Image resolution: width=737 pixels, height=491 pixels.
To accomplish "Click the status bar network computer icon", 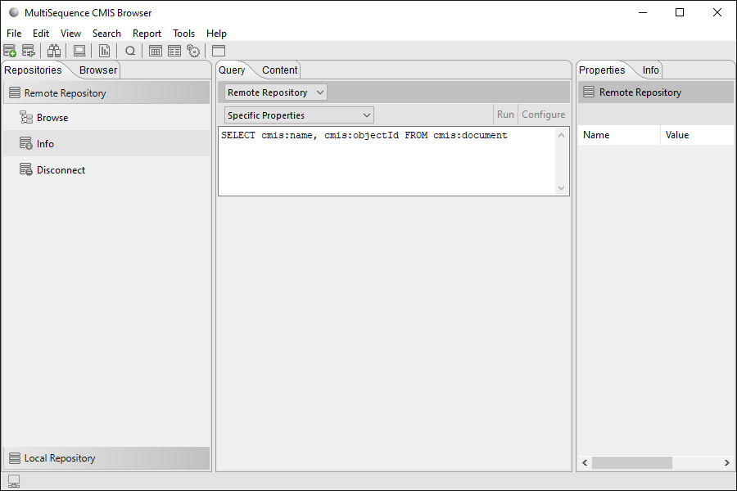I will pos(14,481).
